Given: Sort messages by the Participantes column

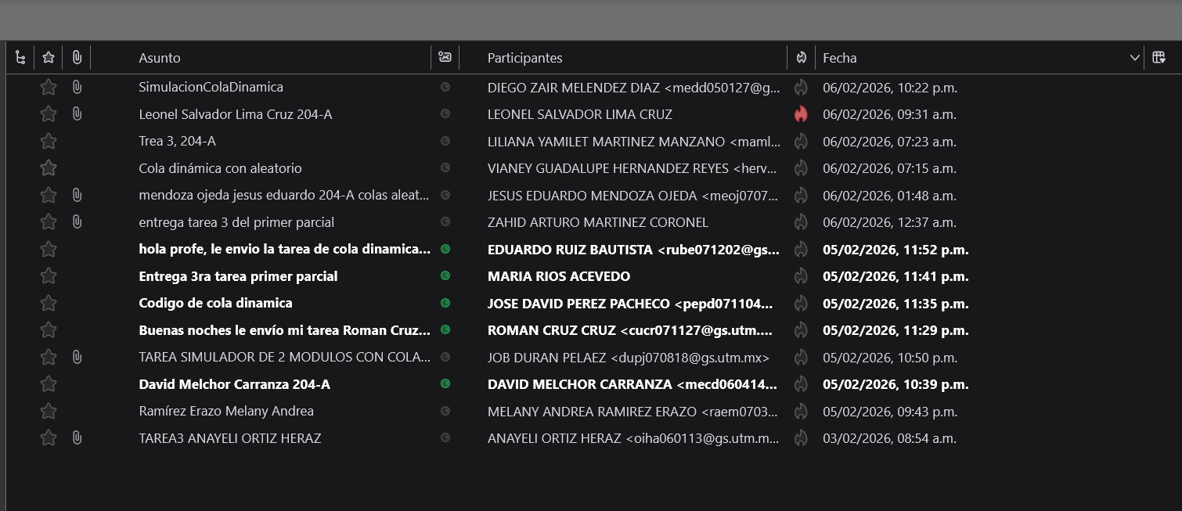Looking at the screenshot, I should [x=524, y=58].
